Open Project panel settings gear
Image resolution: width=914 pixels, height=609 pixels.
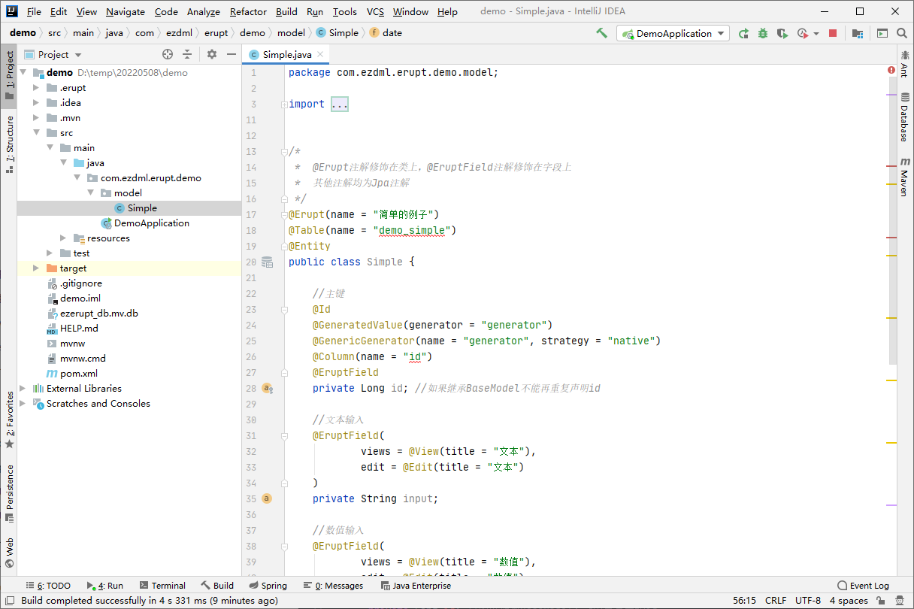pos(212,54)
